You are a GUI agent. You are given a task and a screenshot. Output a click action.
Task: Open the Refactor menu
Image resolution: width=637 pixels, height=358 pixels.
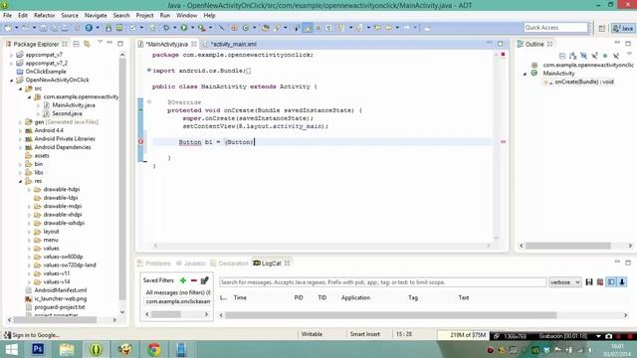[44, 16]
